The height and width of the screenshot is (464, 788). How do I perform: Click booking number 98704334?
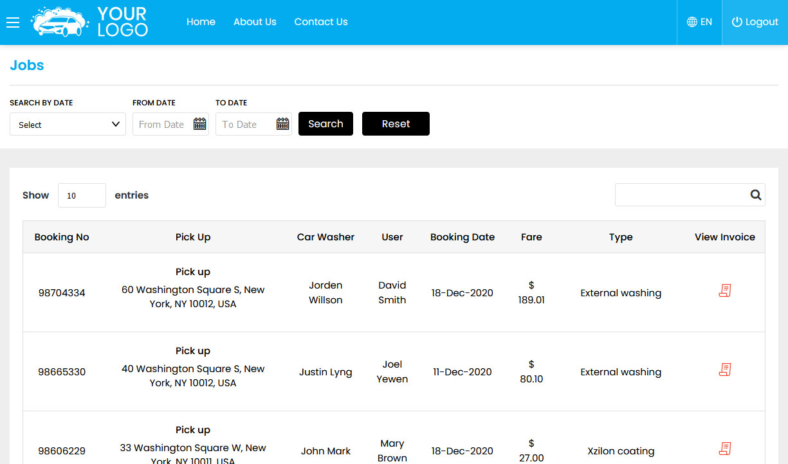(x=62, y=293)
